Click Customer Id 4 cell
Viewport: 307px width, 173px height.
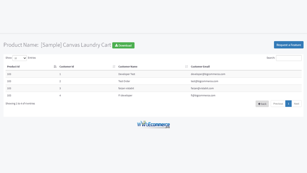click(60, 96)
